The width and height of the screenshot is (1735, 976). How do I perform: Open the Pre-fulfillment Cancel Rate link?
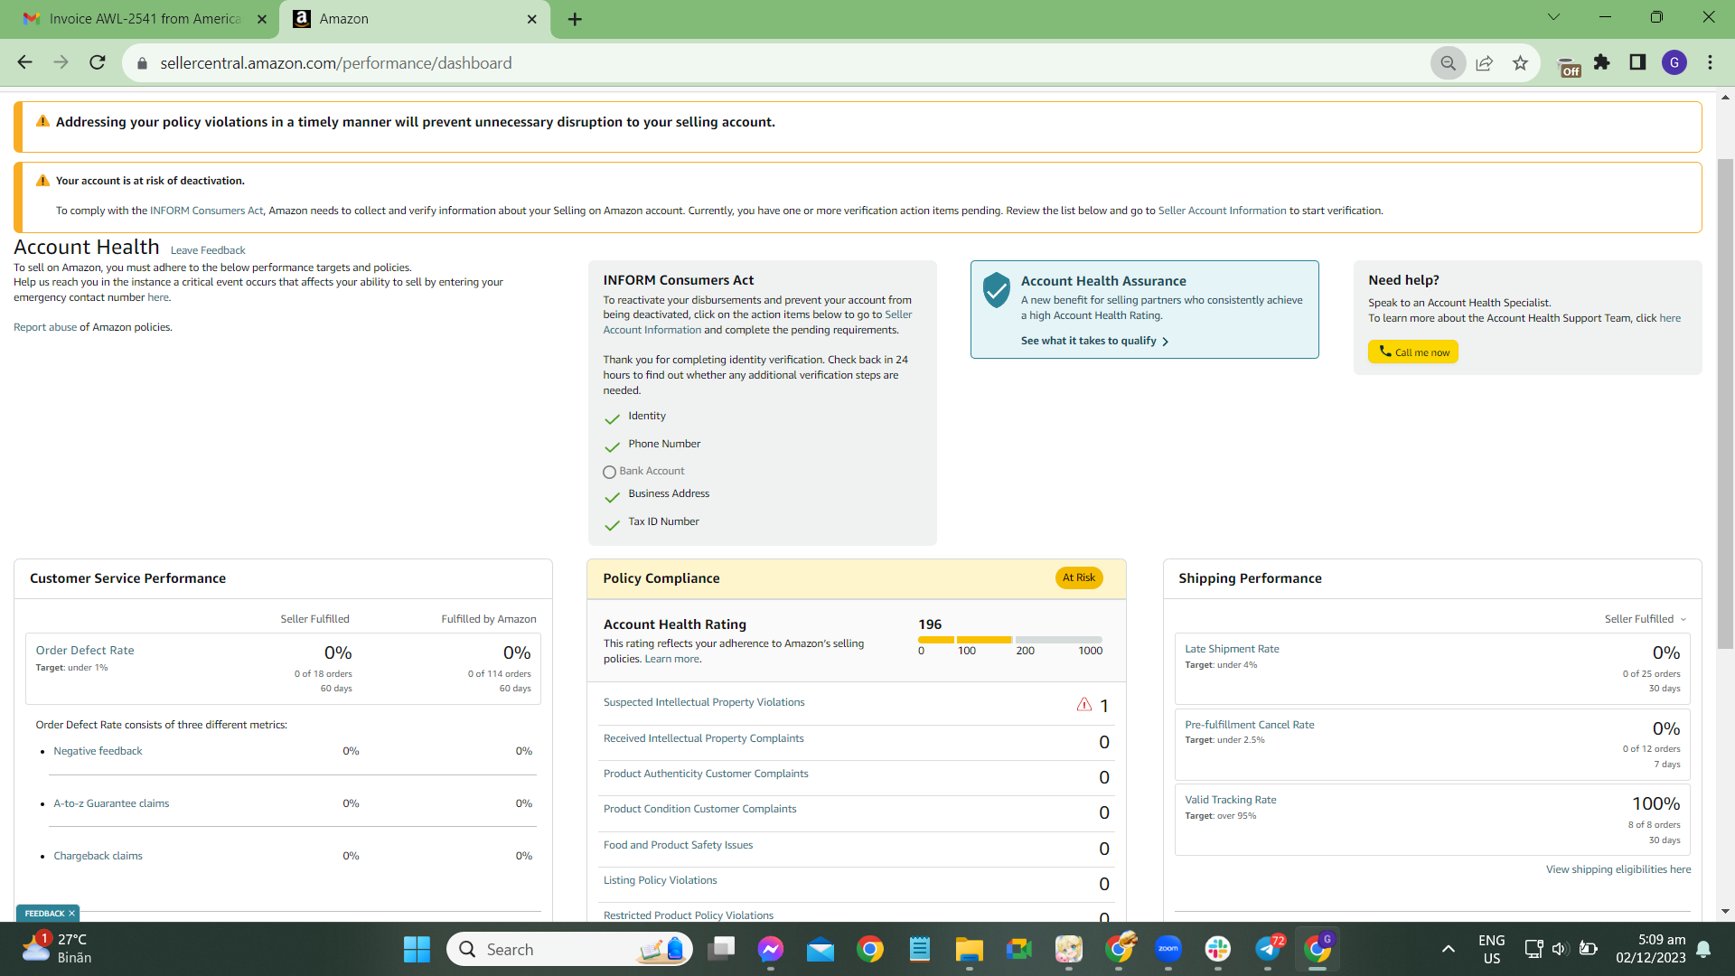point(1249,725)
